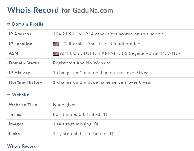Click the minus icon before Domain Profile
Screen dimensions: 194x151
click(9, 24)
